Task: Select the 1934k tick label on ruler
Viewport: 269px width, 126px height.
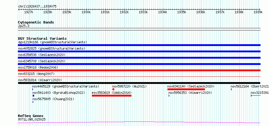Action: (163, 12)
